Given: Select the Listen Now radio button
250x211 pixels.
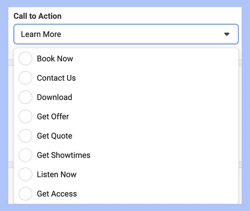Looking at the screenshot, I should 25,174.
